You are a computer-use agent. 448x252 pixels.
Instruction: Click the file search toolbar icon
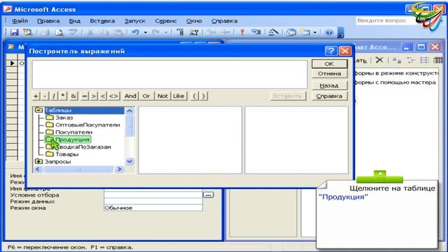point(28,32)
